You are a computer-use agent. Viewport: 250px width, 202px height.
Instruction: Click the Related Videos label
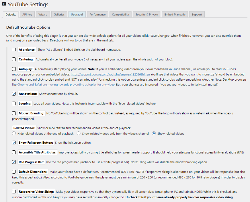pos(24,128)
